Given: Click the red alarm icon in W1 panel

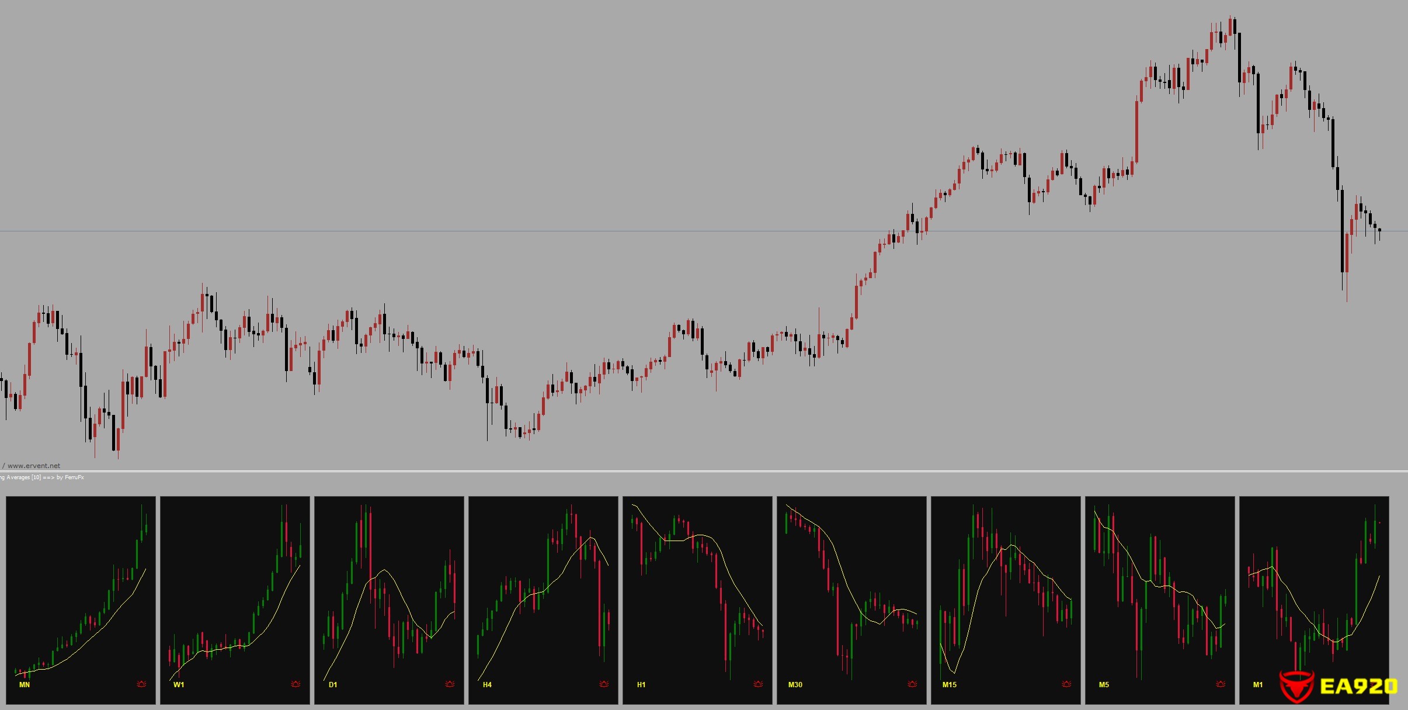Looking at the screenshot, I should pos(295,684).
